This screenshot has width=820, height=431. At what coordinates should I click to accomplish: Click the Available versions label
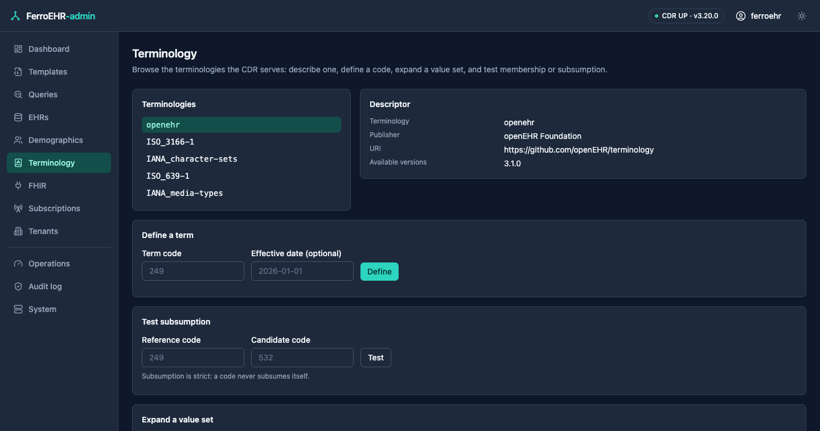pos(398,162)
